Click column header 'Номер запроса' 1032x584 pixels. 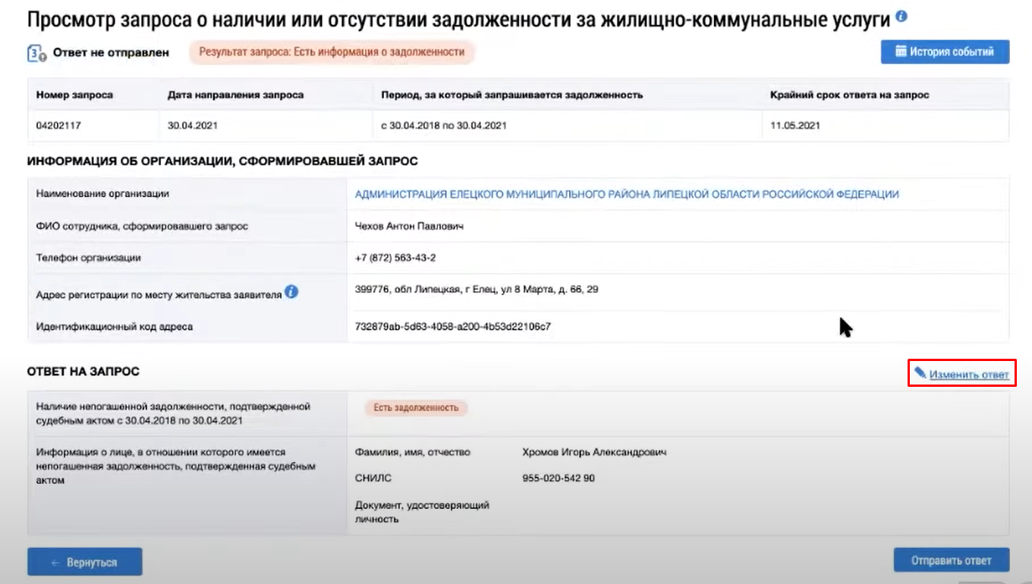tap(74, 95)
